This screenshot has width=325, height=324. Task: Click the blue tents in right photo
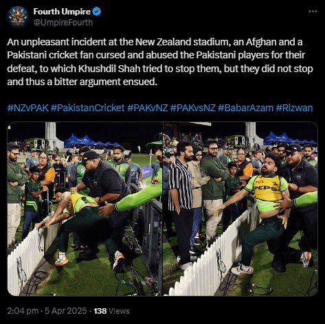tap(289, 139)
